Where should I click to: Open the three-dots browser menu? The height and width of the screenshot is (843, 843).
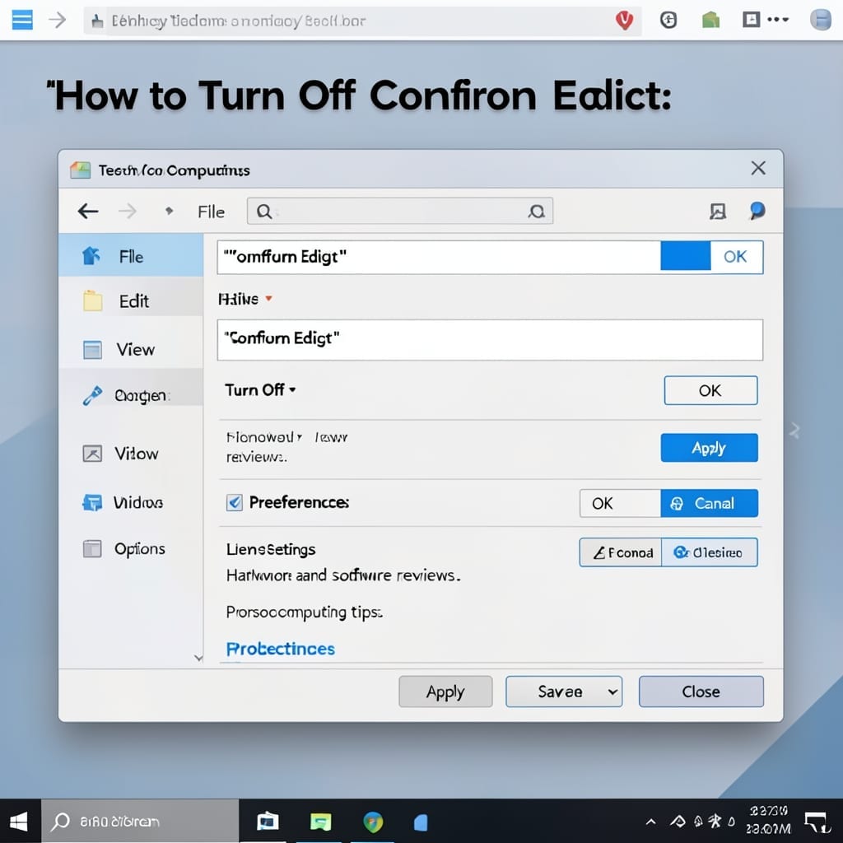(x=778, y=20)
